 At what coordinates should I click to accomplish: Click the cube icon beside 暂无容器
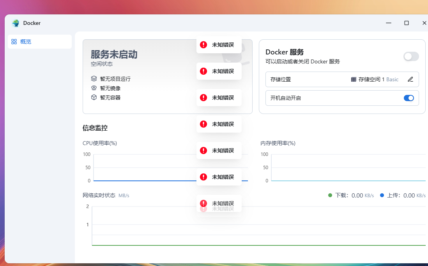94,98
